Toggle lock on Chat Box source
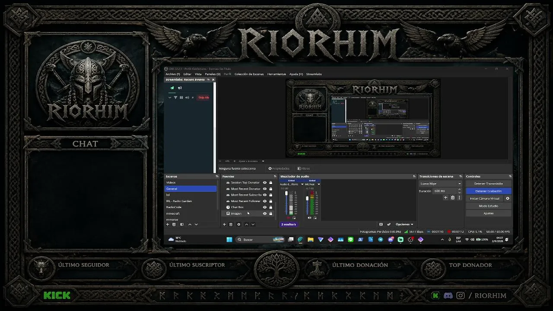553x311 pixels. point(271,207)
